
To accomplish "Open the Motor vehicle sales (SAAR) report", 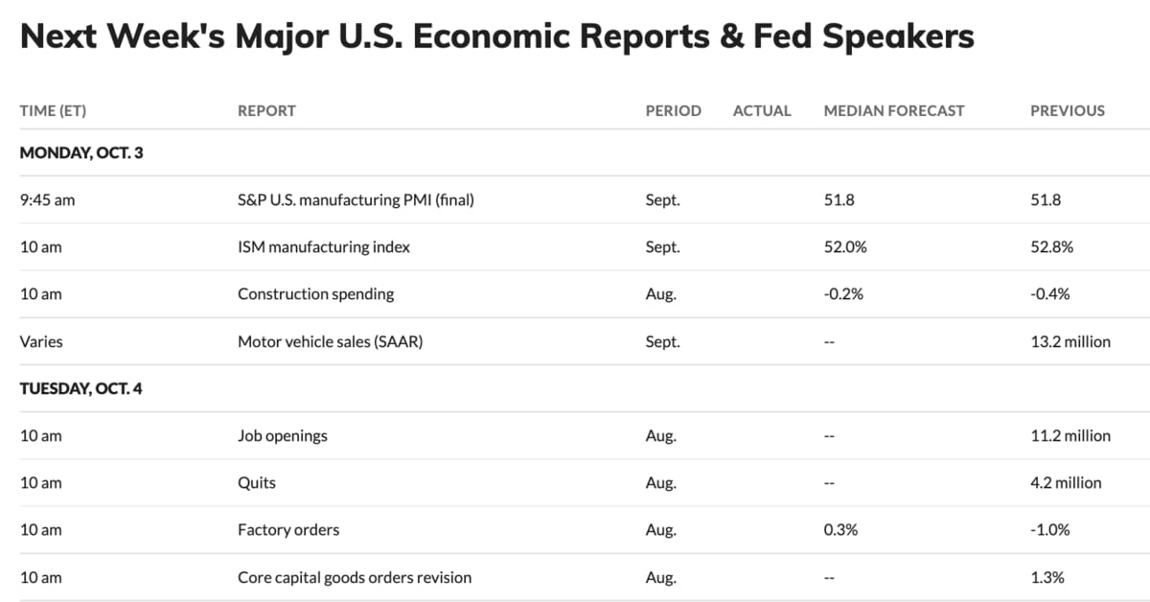I will point(330,341).
